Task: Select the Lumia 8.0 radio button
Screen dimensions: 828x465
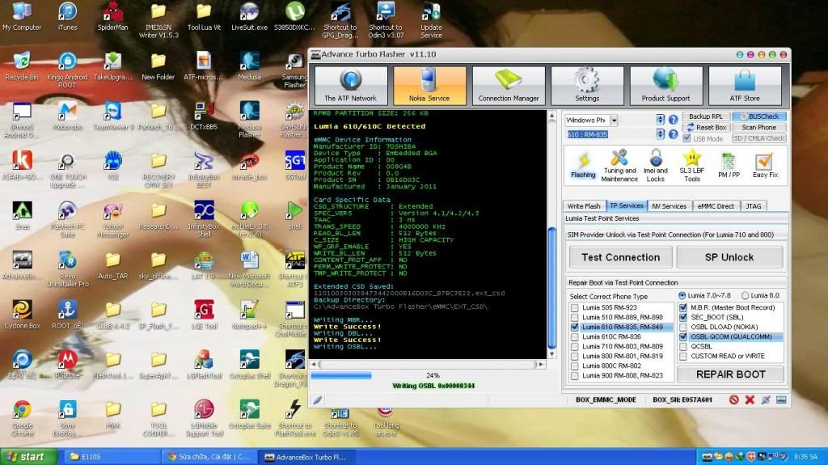Action: point(745,295)
